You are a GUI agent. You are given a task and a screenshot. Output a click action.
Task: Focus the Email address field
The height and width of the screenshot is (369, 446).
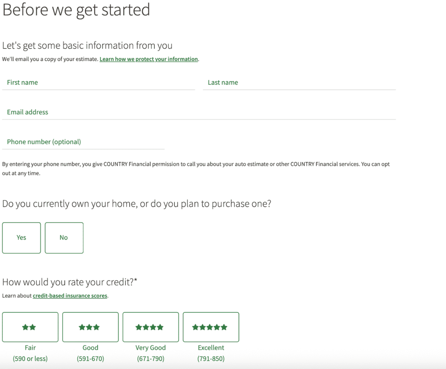click(x=199, y=112)
